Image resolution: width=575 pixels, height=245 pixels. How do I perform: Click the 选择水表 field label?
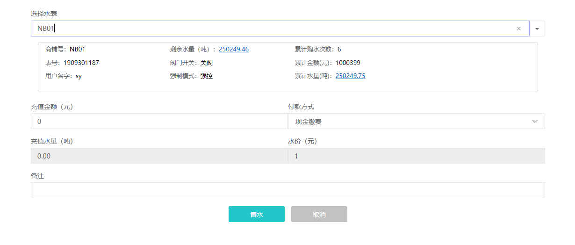pos(44,14)
